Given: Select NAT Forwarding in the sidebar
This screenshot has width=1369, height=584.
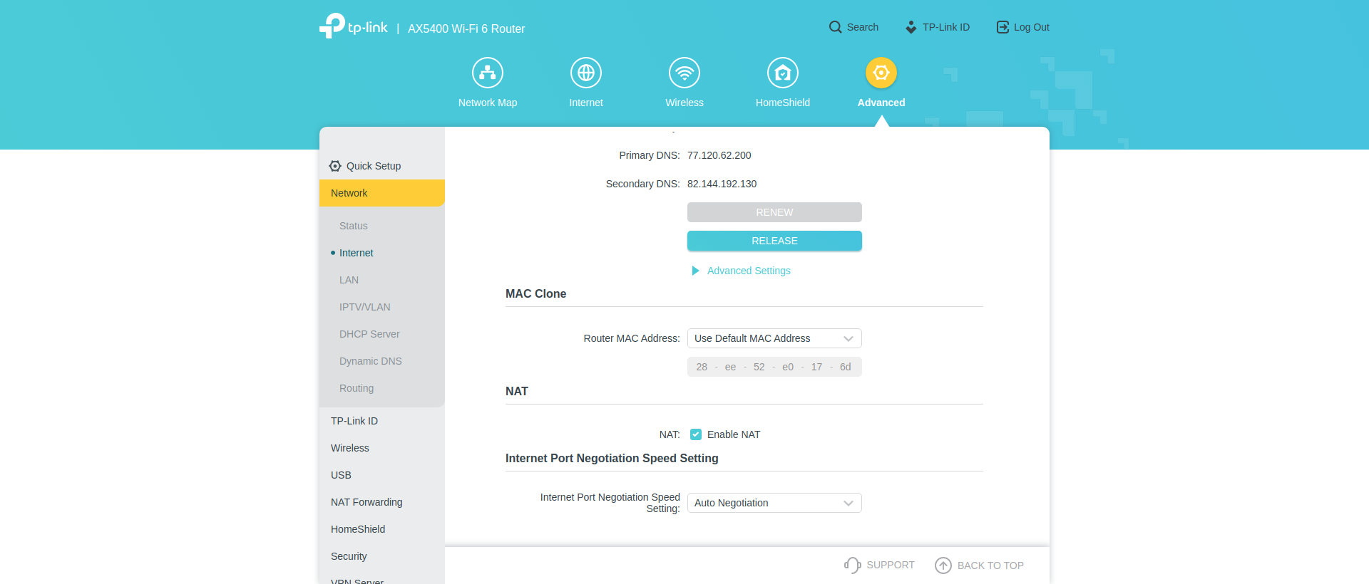Looking at the screenshot, I should pos(366,502).
